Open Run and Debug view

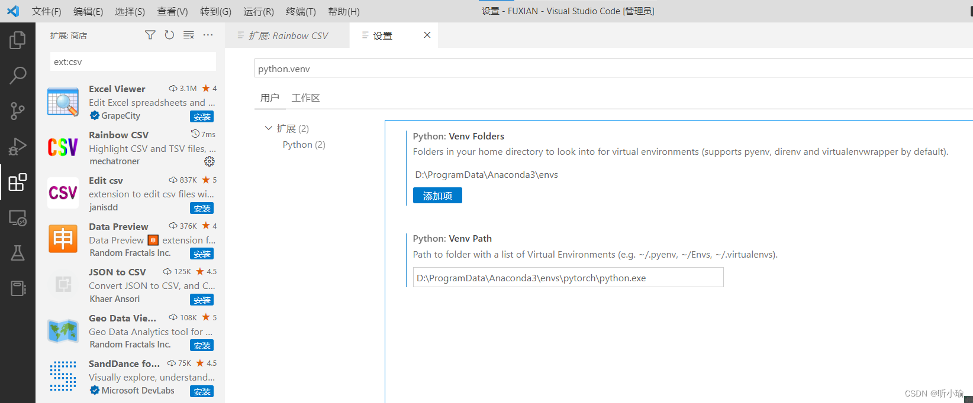[18, 146]
